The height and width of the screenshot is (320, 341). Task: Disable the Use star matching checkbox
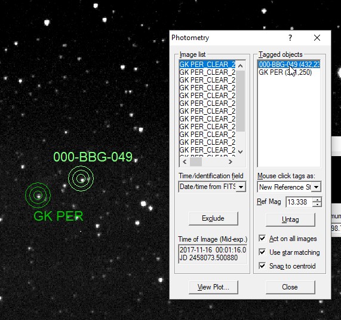click(262, 252)
